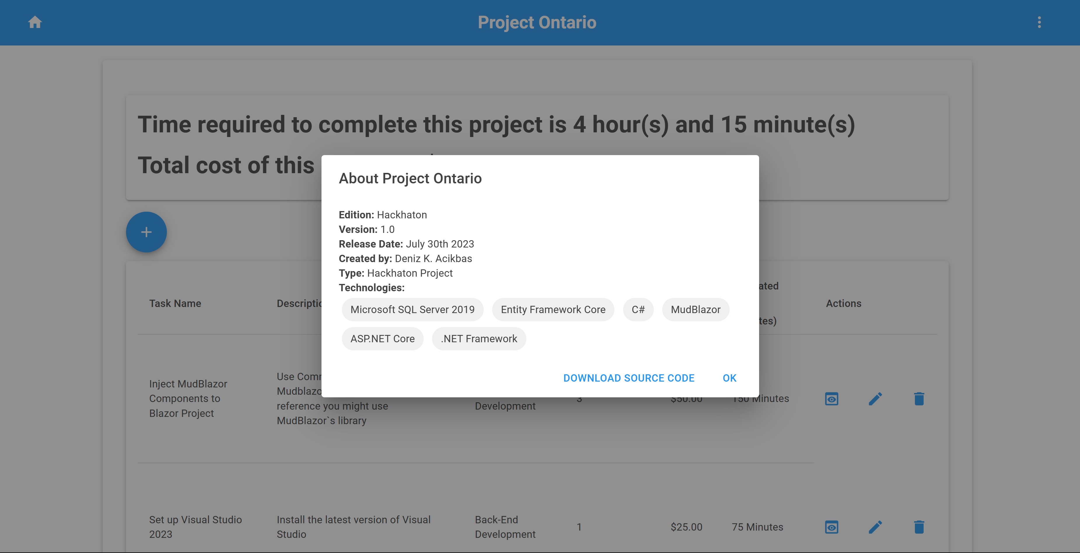Image resolution: width=1080 pixels, height=553 pixels.
Task: Edit the Set up Visual Studio 2023 task
Action: pos(875,526)
